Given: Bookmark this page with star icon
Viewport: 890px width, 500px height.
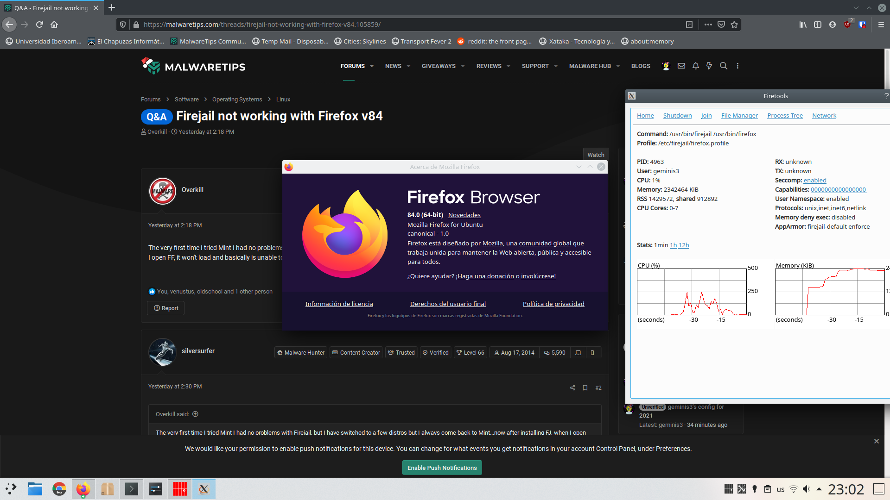Looking at the screenshot, I should pos(734,25).
